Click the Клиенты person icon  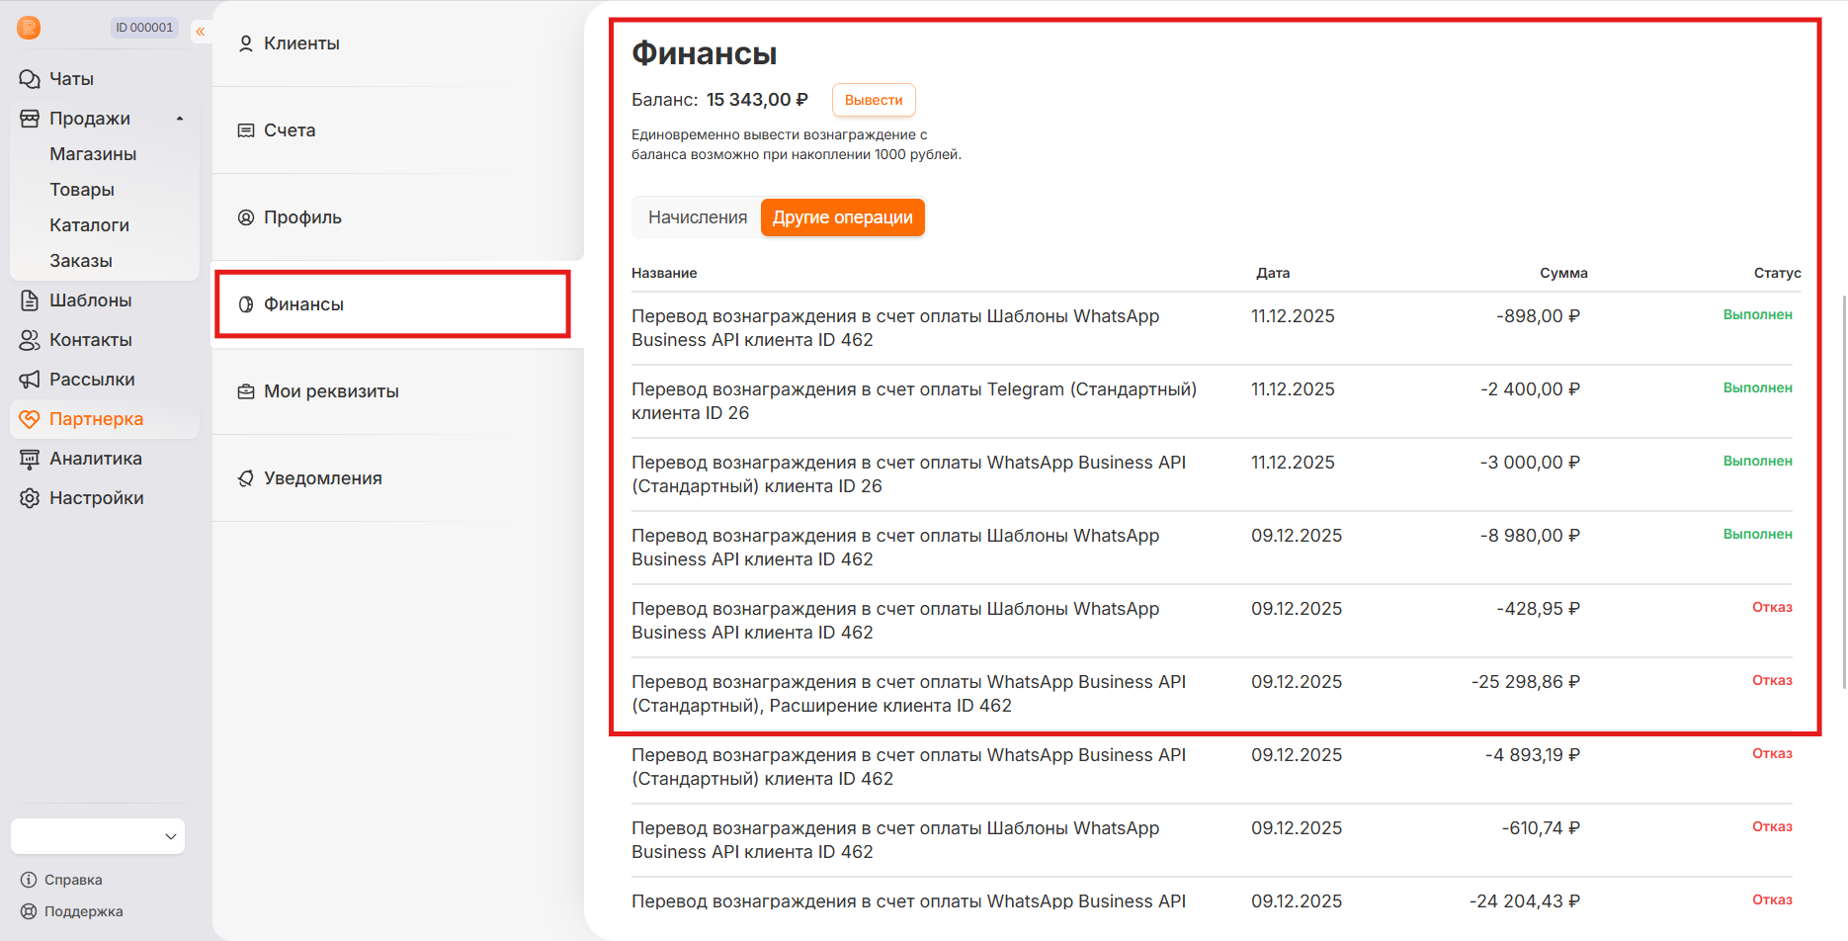246,43
